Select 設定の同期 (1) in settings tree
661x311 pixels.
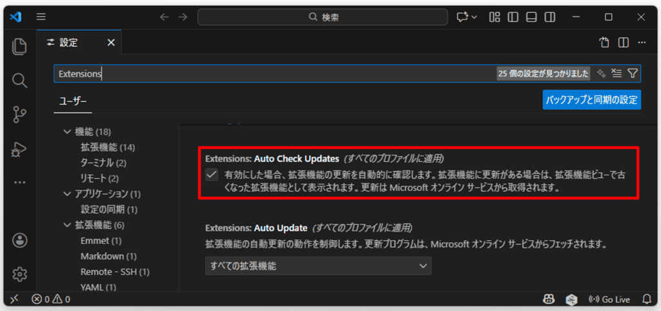click(109, 210)
